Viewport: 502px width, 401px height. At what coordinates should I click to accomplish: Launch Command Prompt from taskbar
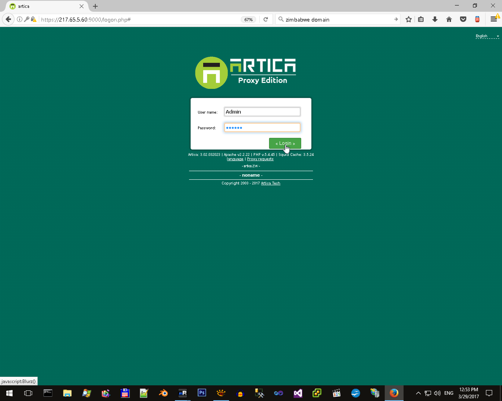(x=48, y=393)
